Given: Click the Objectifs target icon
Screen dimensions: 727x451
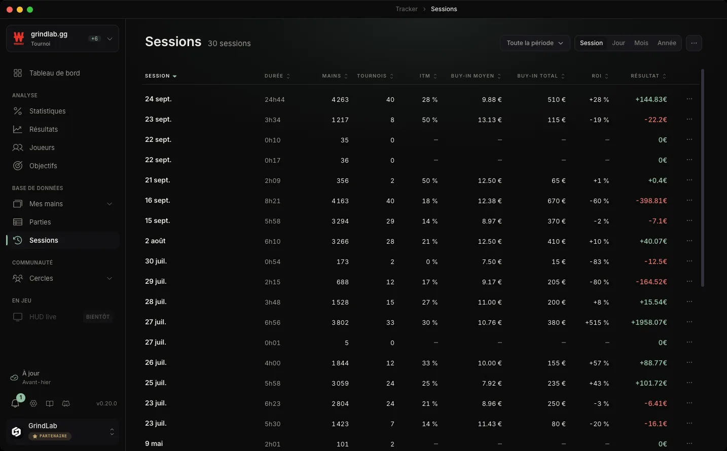Looking at the screenshot, I should 18,166.
